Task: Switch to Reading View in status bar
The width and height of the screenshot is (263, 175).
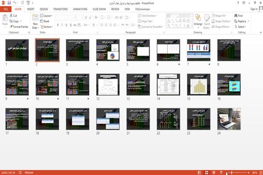Action: (214, 172)
